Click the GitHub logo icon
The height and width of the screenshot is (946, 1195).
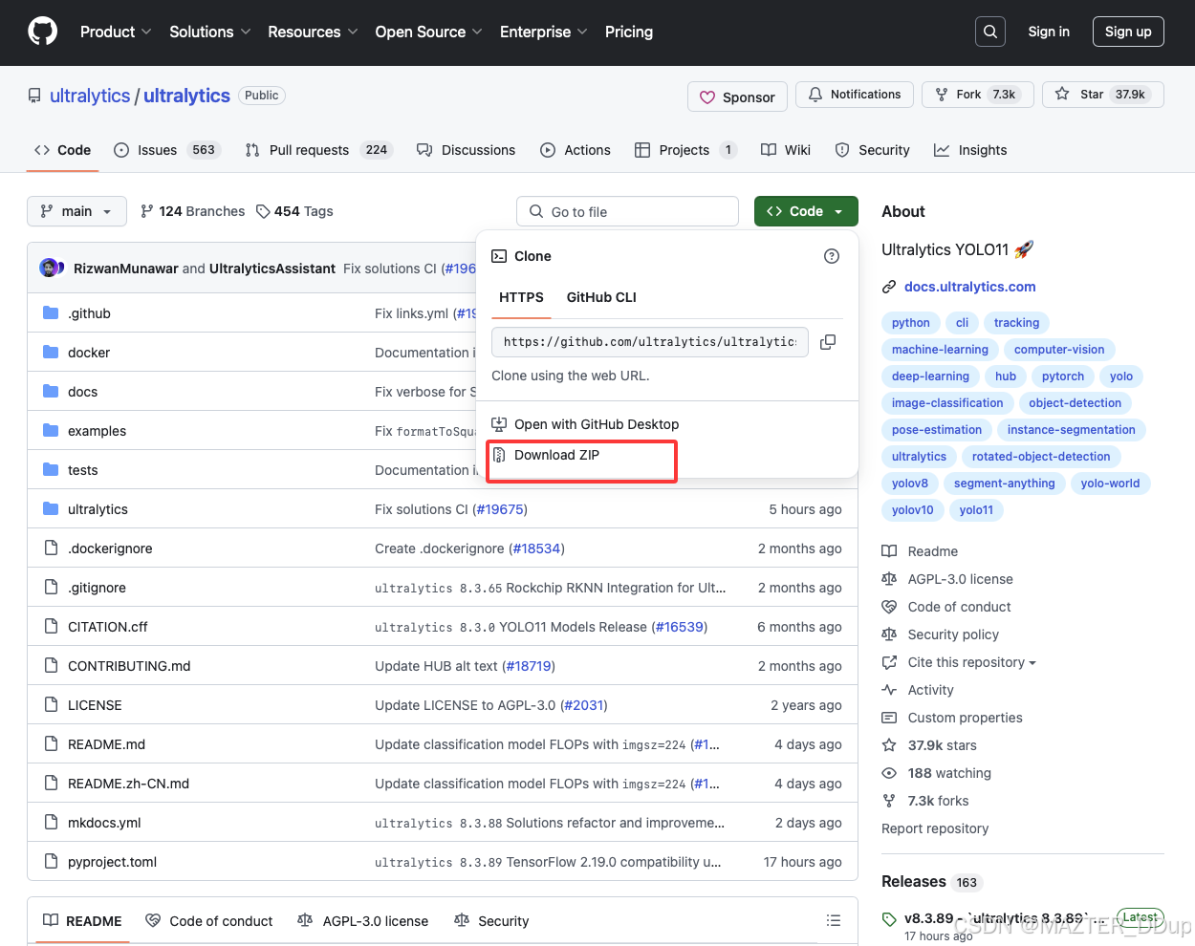pyautogui.click(x=43, y=32)
